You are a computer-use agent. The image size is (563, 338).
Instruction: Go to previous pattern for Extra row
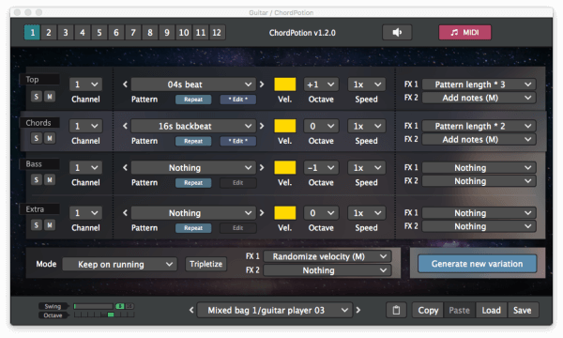pyautogui.click(x=125, y=213)
